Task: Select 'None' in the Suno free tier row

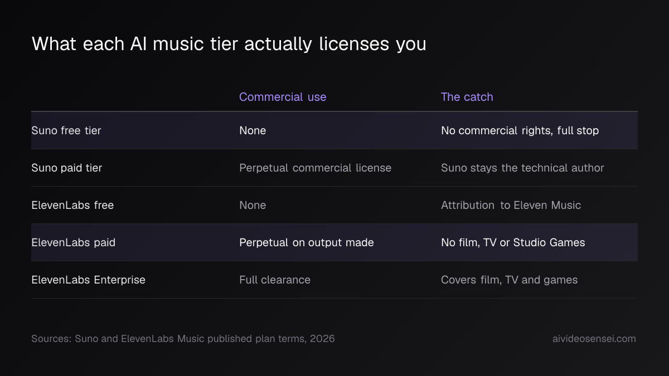Action: [253, 130]
